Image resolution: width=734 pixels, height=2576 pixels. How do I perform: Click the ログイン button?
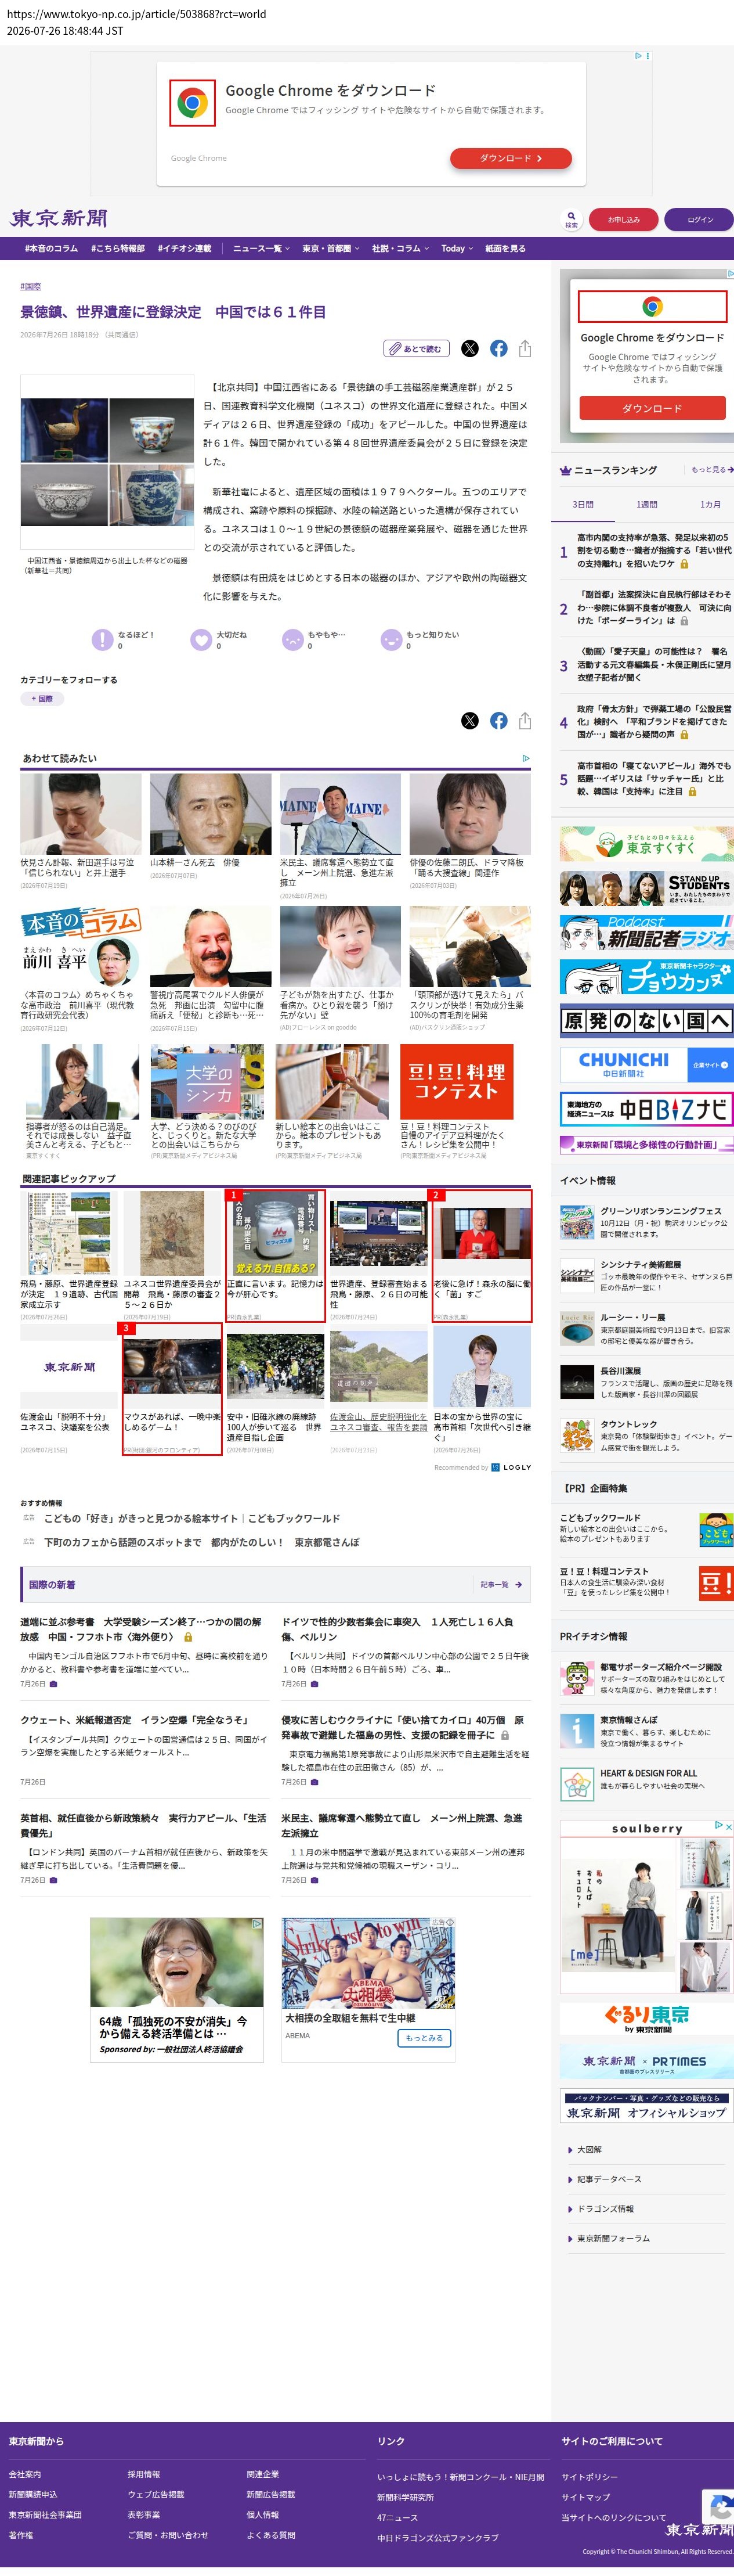[x=700, y=219]
